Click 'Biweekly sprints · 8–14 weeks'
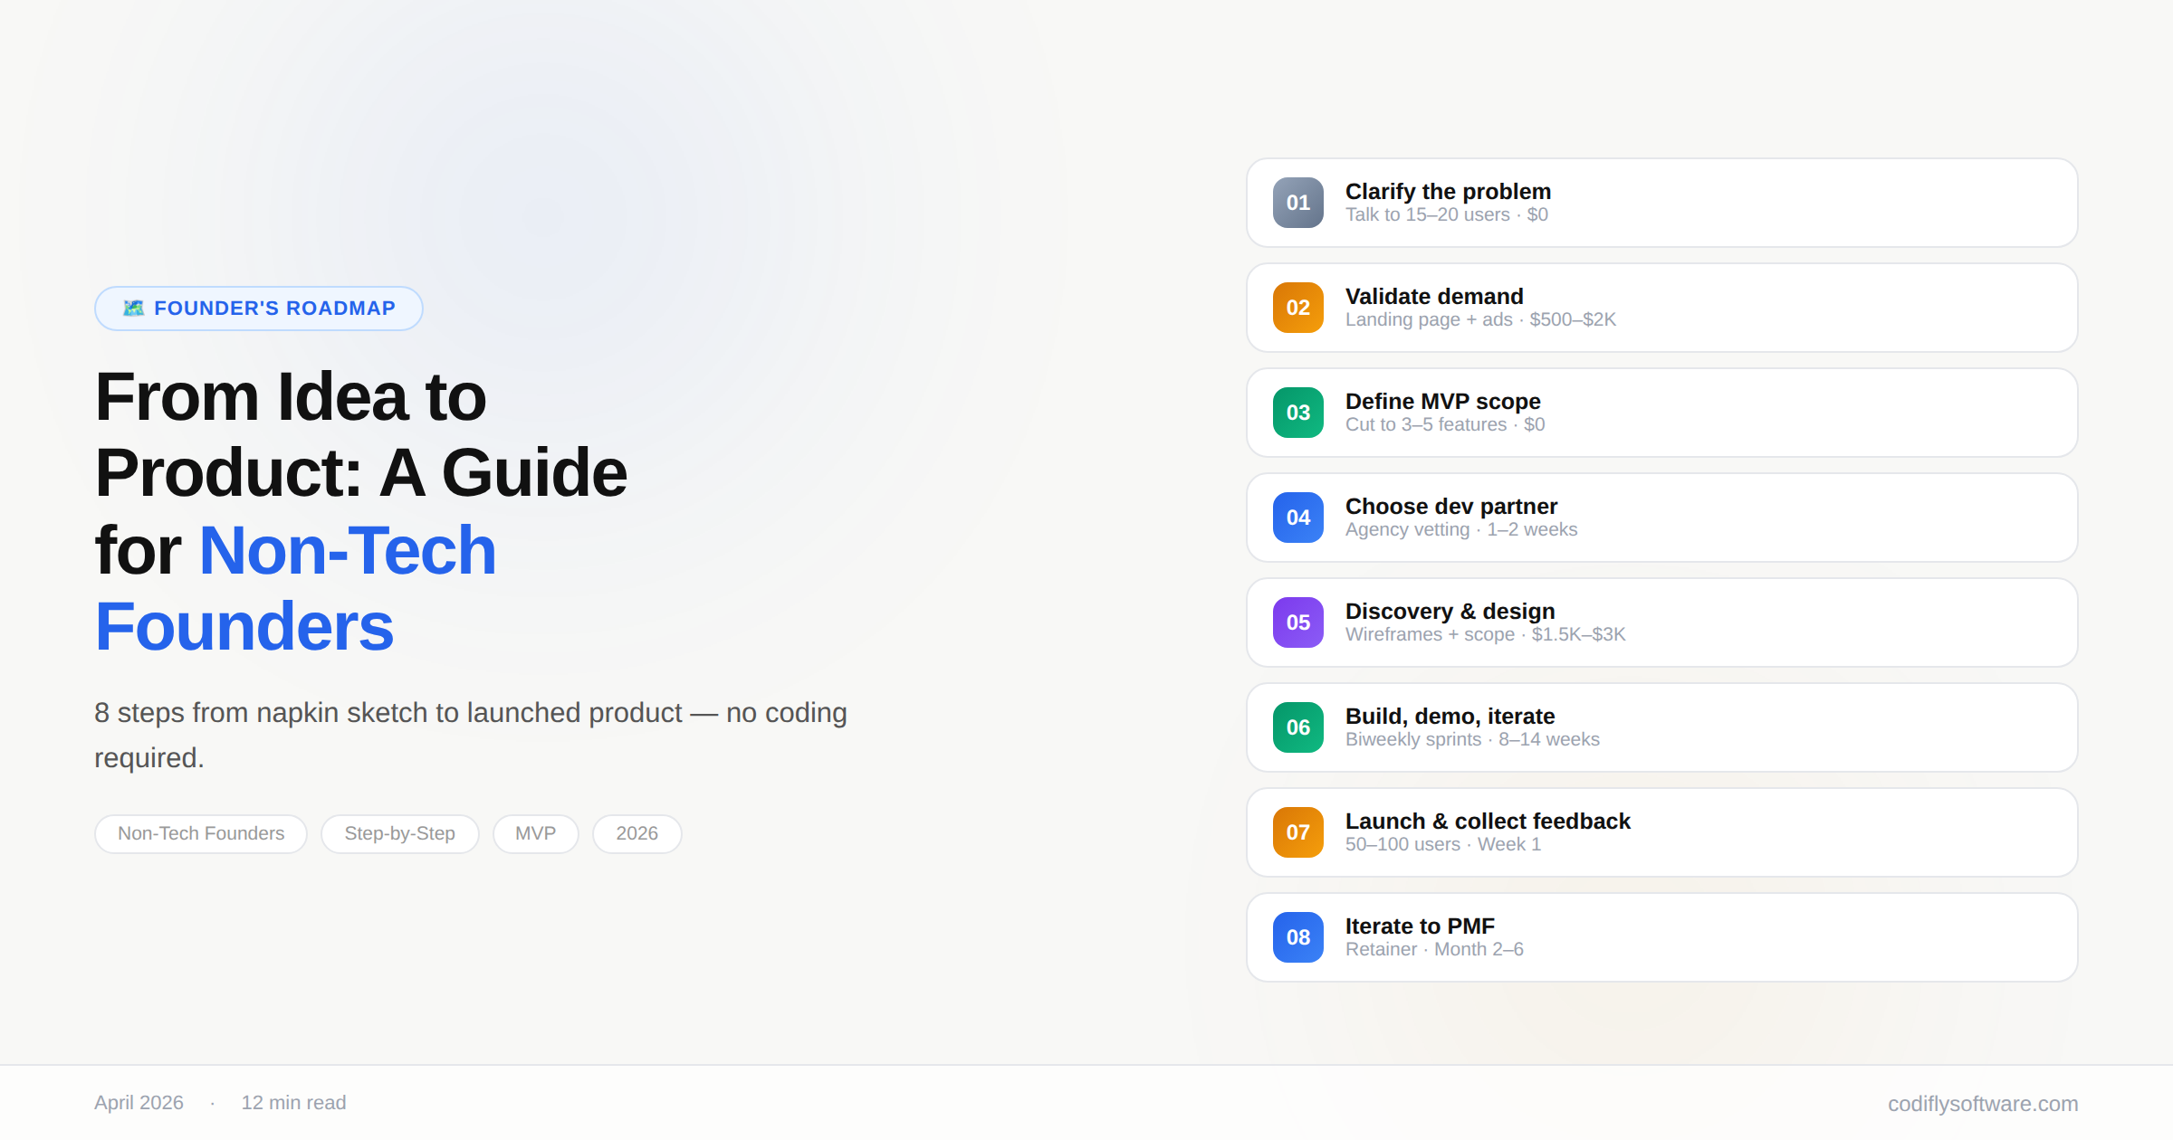2173x1140 pixels. pos(1472,740)
